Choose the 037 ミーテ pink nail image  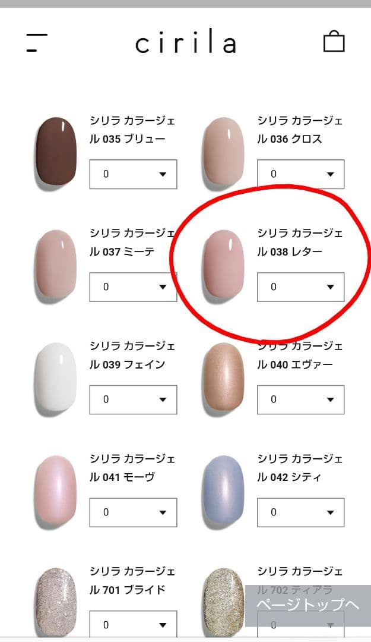(x=56, y=264)
